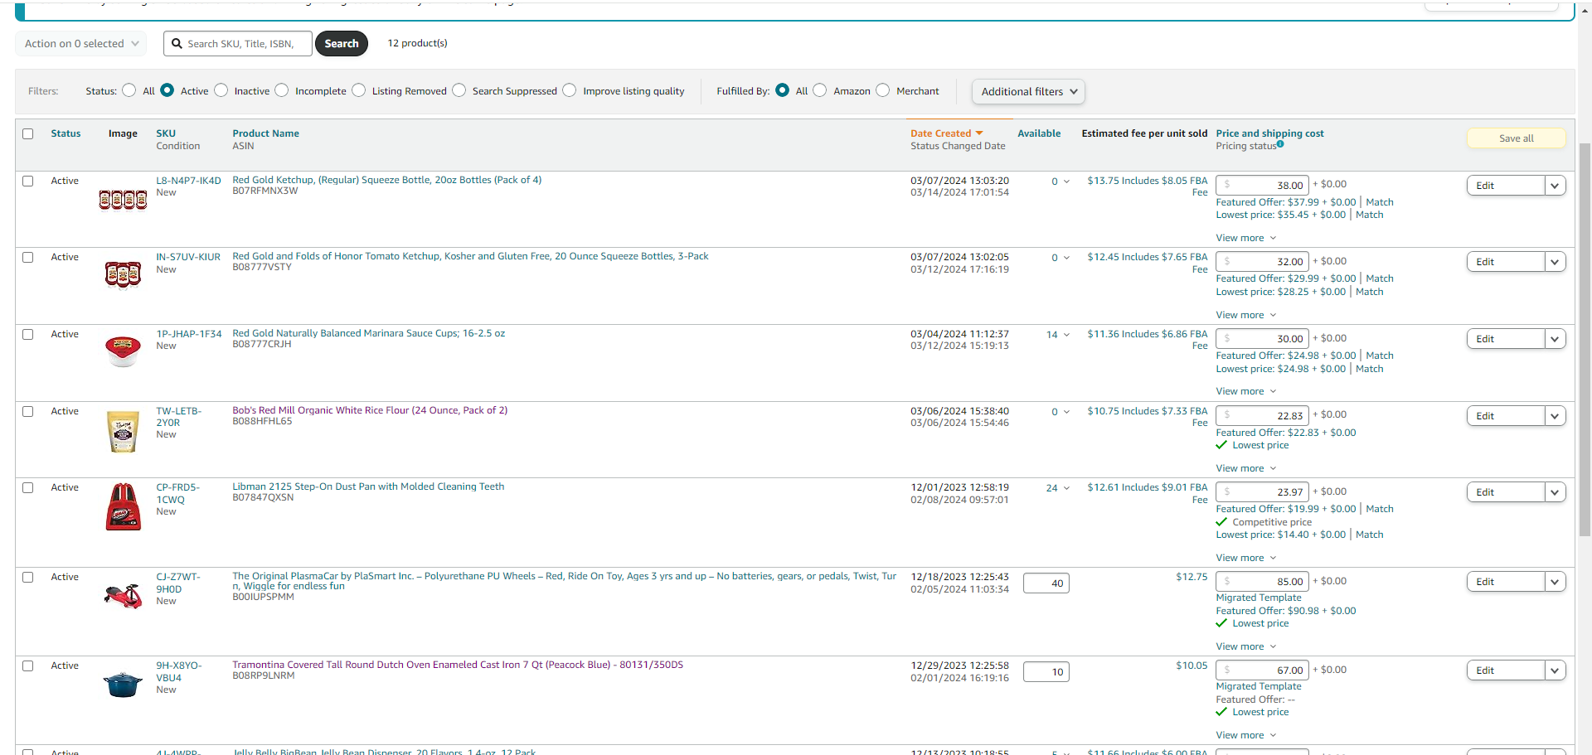Screen dimensions: 1592x755
Task: Click the Search button
Action: click(x=342, y=44)
